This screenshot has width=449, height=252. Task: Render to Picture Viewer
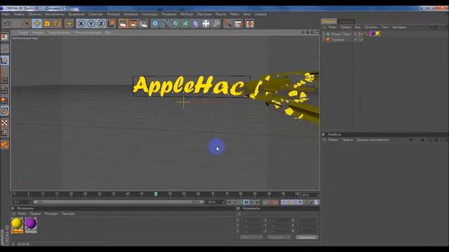tap(133, 24)
